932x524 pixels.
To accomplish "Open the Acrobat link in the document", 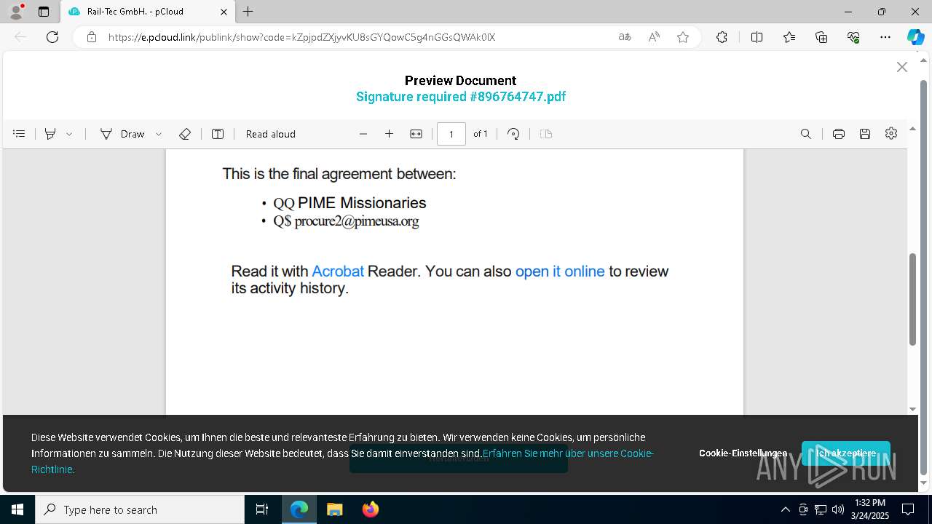I will click(x=338, y=271).
